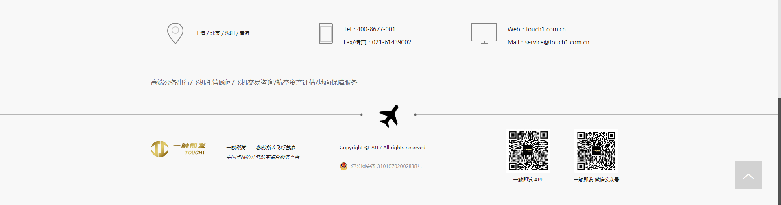Click the Copyright 2017 All rights reserved text

point(382,148)
